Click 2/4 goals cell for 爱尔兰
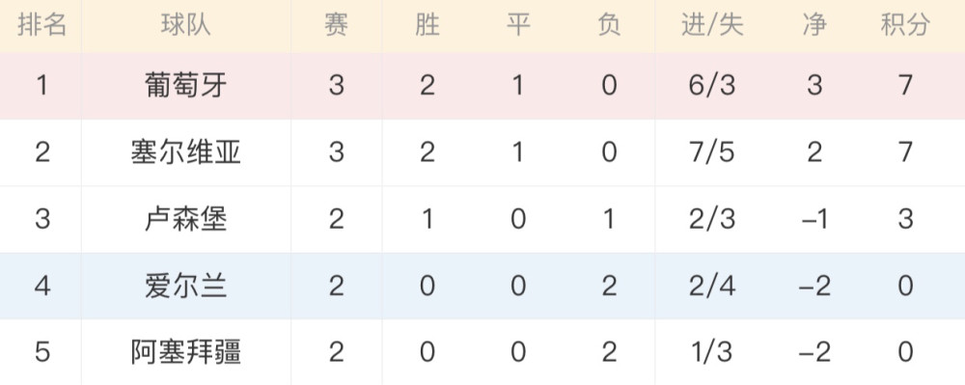This screenshot has height=385, width=965. (712, 286)
